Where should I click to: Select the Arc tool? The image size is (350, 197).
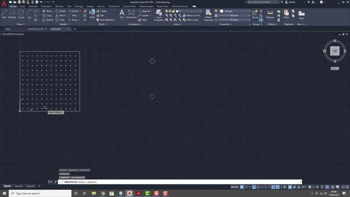coord(29,14)
